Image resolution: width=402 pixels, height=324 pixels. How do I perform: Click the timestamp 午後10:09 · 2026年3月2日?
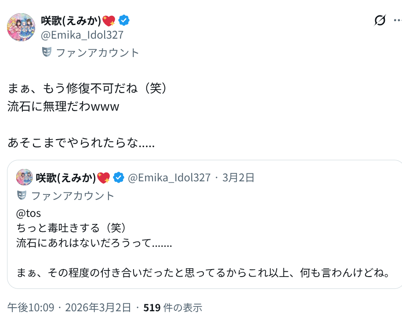point(69,308)
